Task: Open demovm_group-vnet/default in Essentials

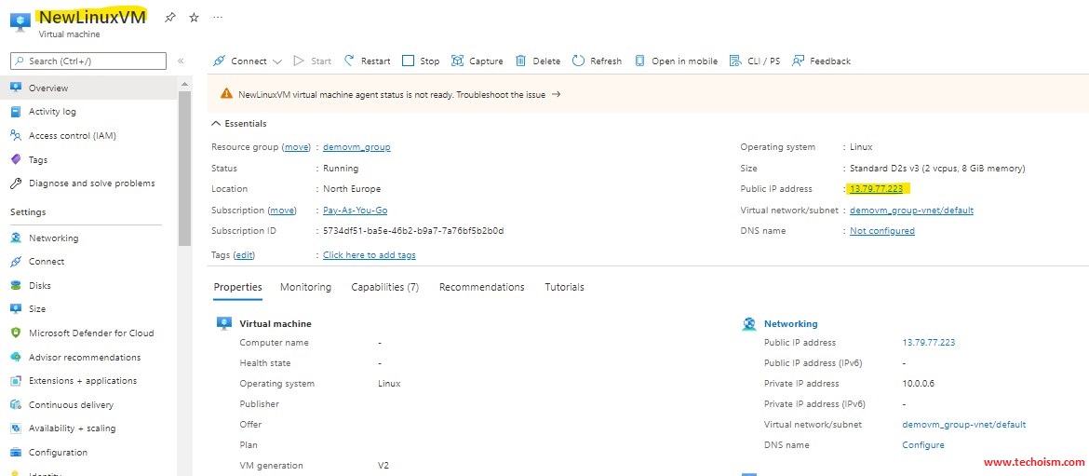Action: pos(911,210)
